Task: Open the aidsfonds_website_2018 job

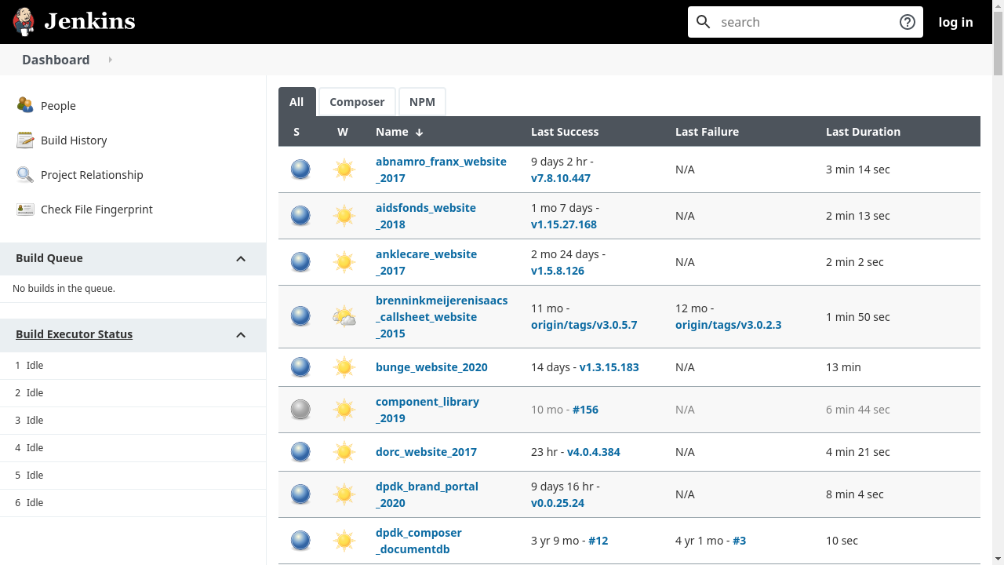Action: [426, 216]
